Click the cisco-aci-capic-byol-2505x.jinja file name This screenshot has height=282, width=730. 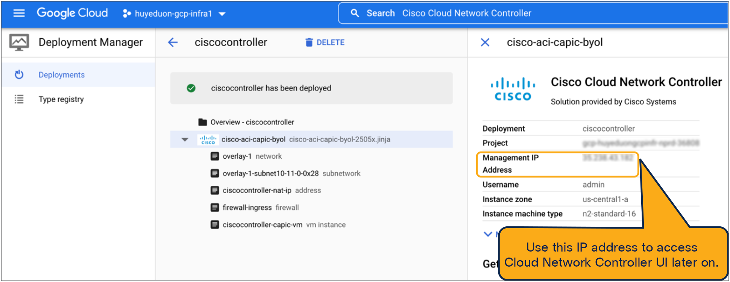pos(340,139)
